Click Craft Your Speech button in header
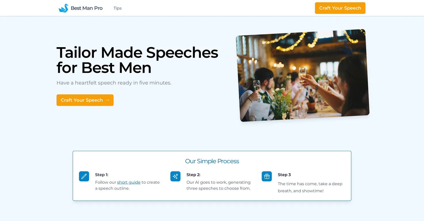 [340, 8]
